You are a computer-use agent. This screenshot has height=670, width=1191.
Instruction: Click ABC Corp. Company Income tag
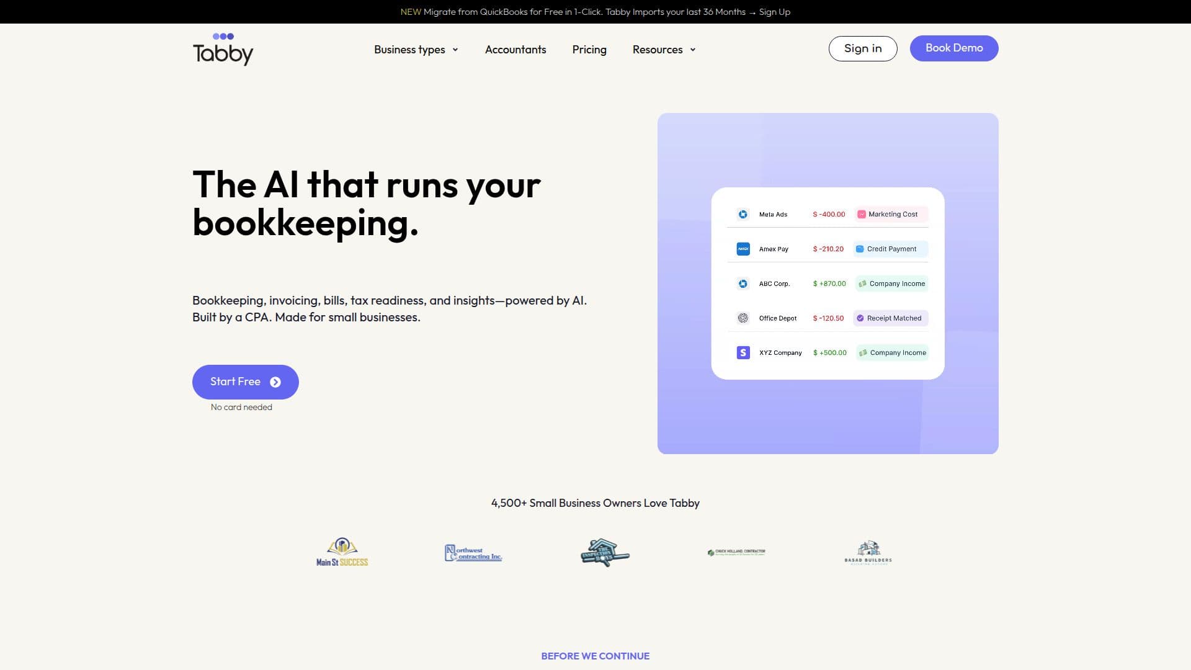(x=891, y=284)
